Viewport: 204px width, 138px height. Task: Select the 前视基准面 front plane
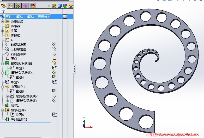click(x=19, y=45)
